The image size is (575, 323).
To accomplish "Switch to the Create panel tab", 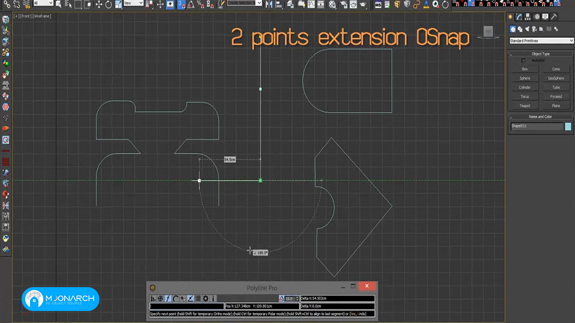I will [510, 17].
